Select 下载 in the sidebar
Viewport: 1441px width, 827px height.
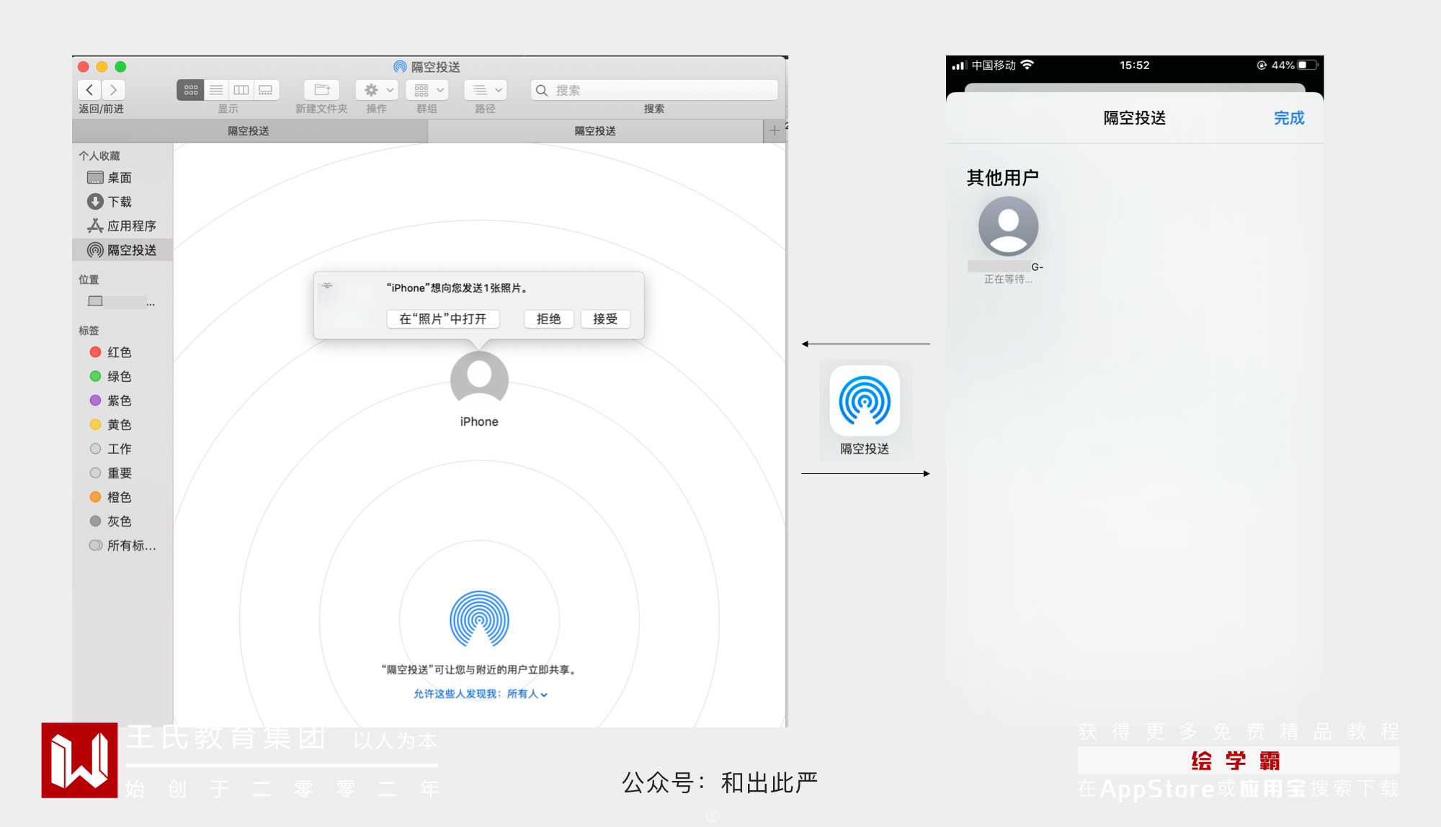120,202
